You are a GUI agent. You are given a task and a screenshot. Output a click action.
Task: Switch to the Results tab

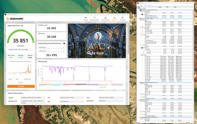[115, 18]
